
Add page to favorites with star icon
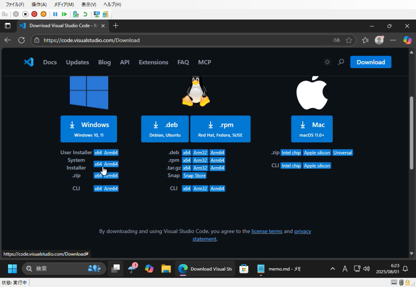pos(349,40)
